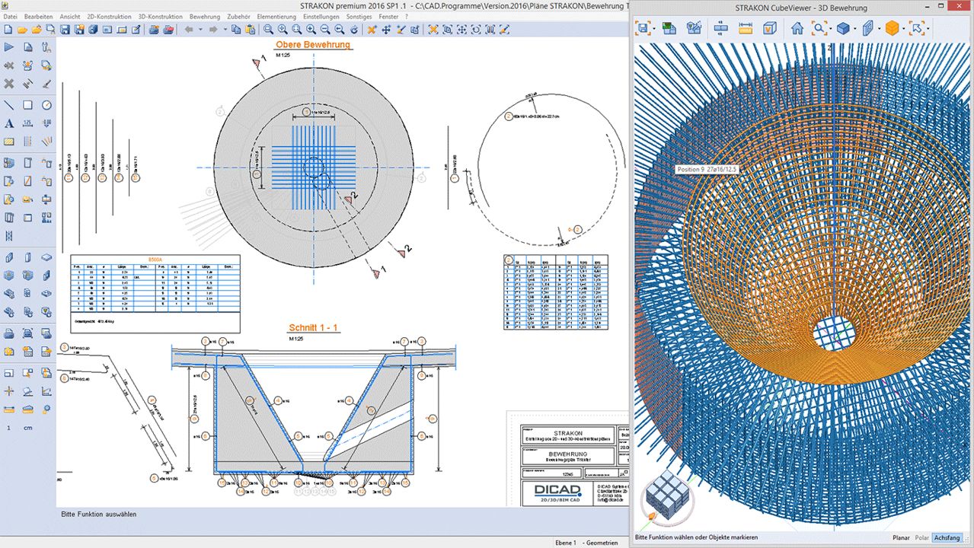Click the save diskette icon in main toolbar
Screen dimensions: 974x548
pyautogui.click(x=65, y=30)
